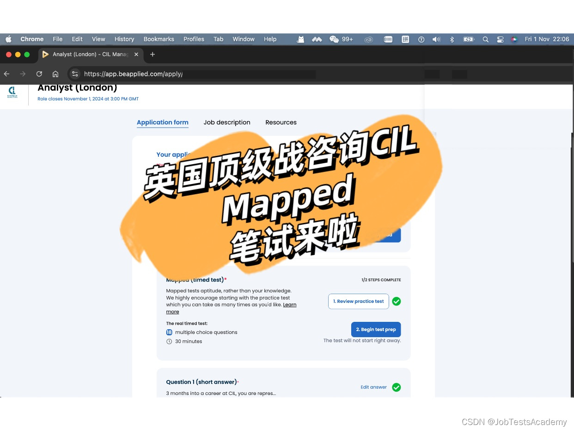The image size is (574, 431).
Task: Open a new browser tab
Action: point(153,54)
